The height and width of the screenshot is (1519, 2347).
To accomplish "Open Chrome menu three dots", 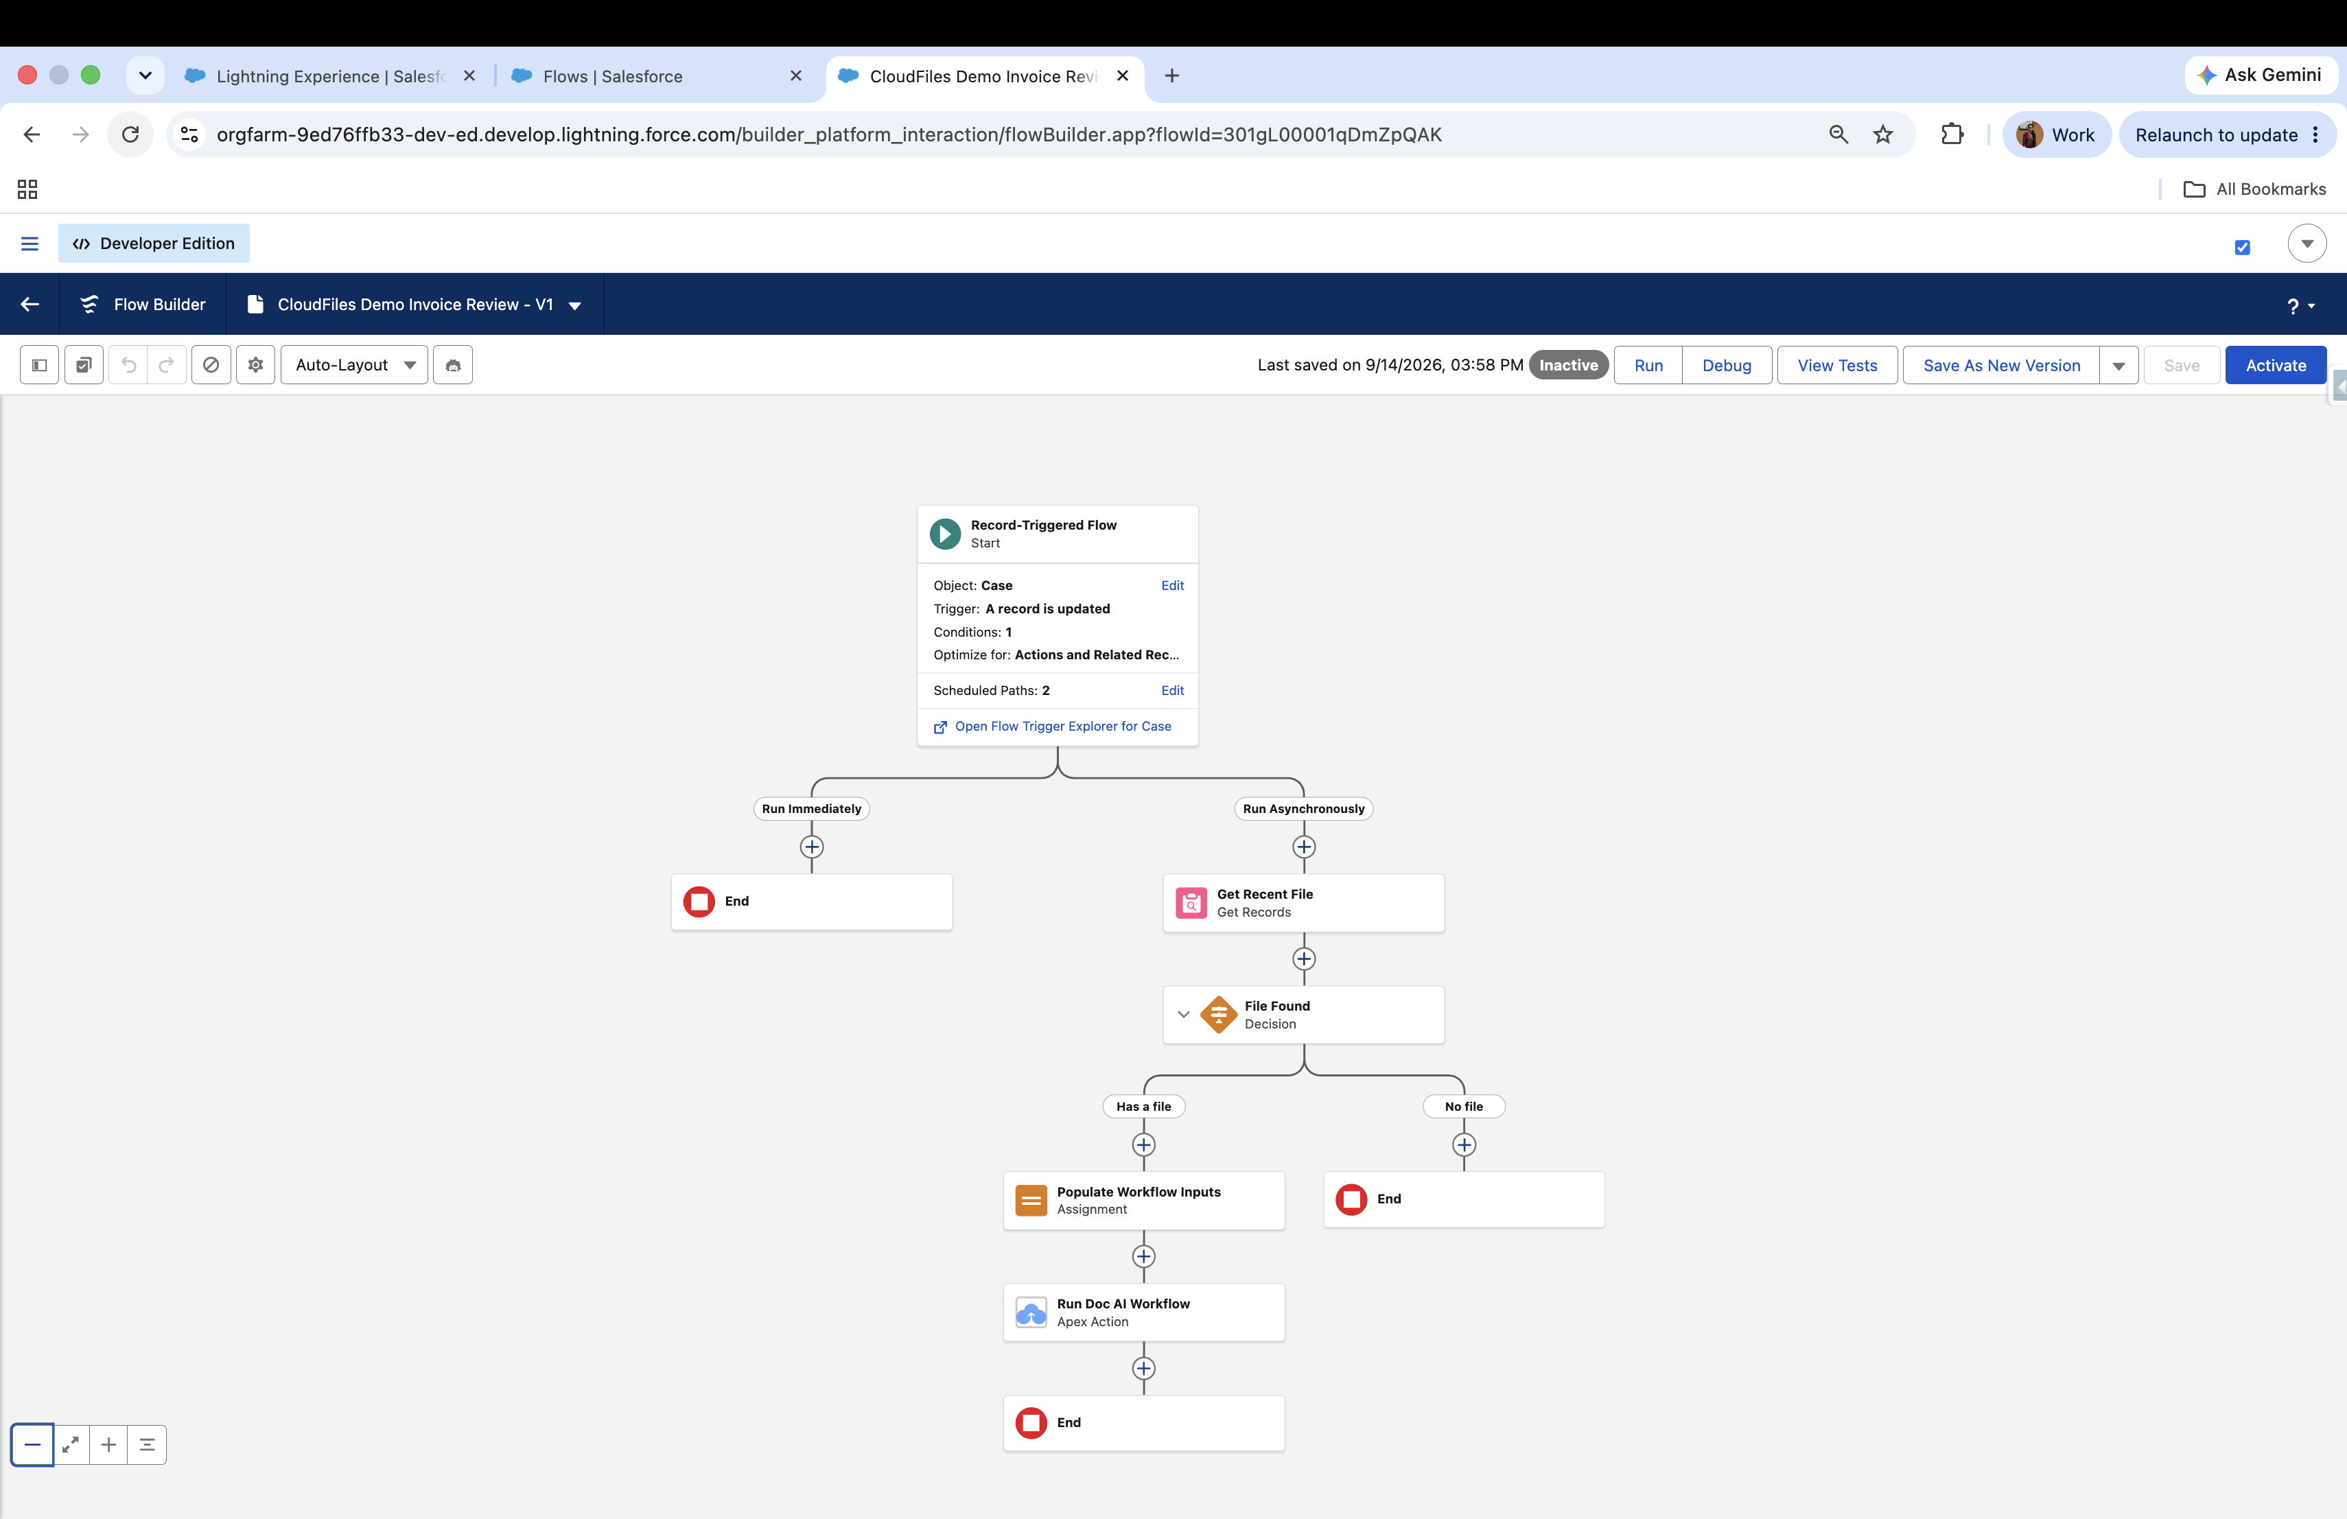I will click(x=2316, y=135).
